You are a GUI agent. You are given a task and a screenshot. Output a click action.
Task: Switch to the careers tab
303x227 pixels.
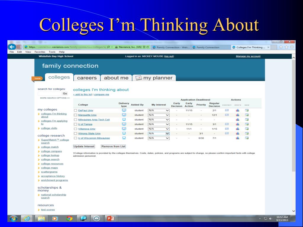click(x=87, y=78)
